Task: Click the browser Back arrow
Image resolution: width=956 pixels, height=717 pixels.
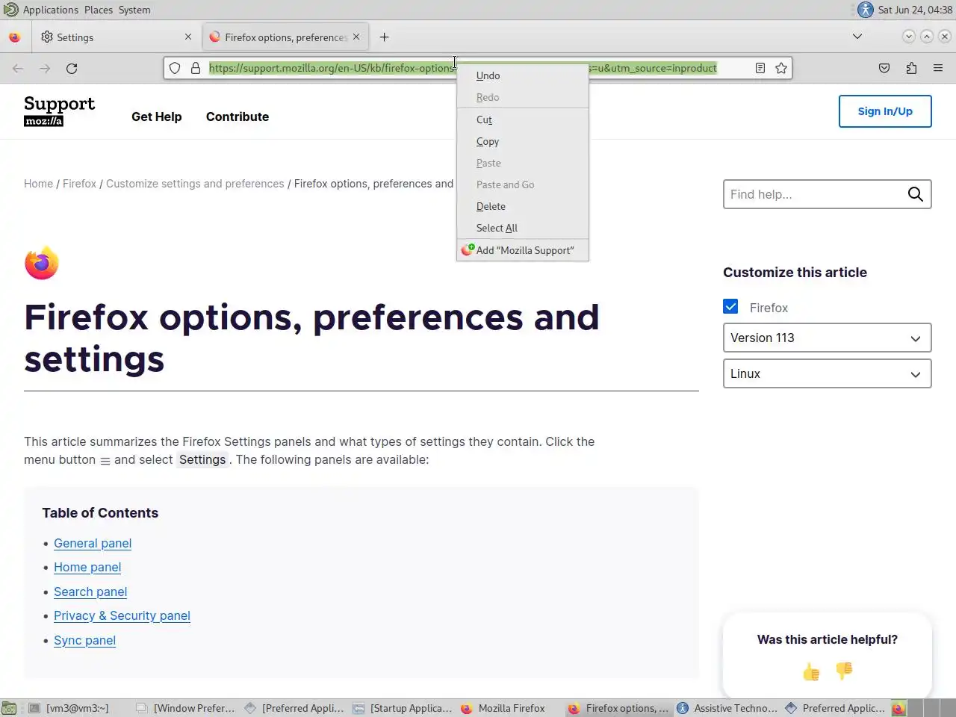Action: (x=18, y=68)
